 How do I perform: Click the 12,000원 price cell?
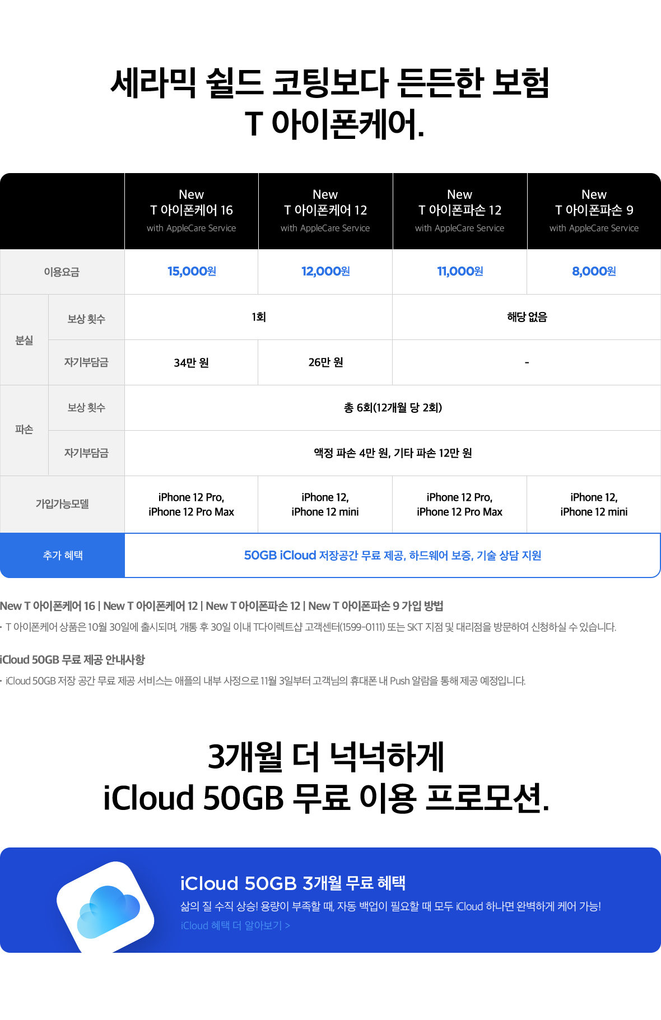325,272
